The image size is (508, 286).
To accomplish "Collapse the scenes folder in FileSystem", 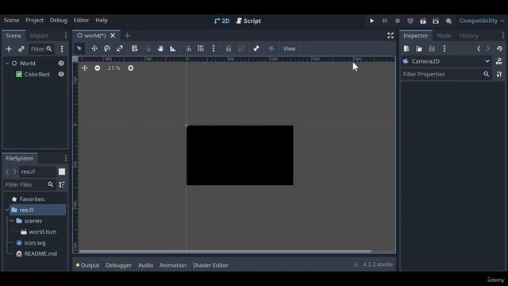I will pyautogui.click(x=12, y=221).
